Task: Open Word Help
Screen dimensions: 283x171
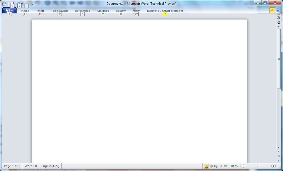Action: 278,10
